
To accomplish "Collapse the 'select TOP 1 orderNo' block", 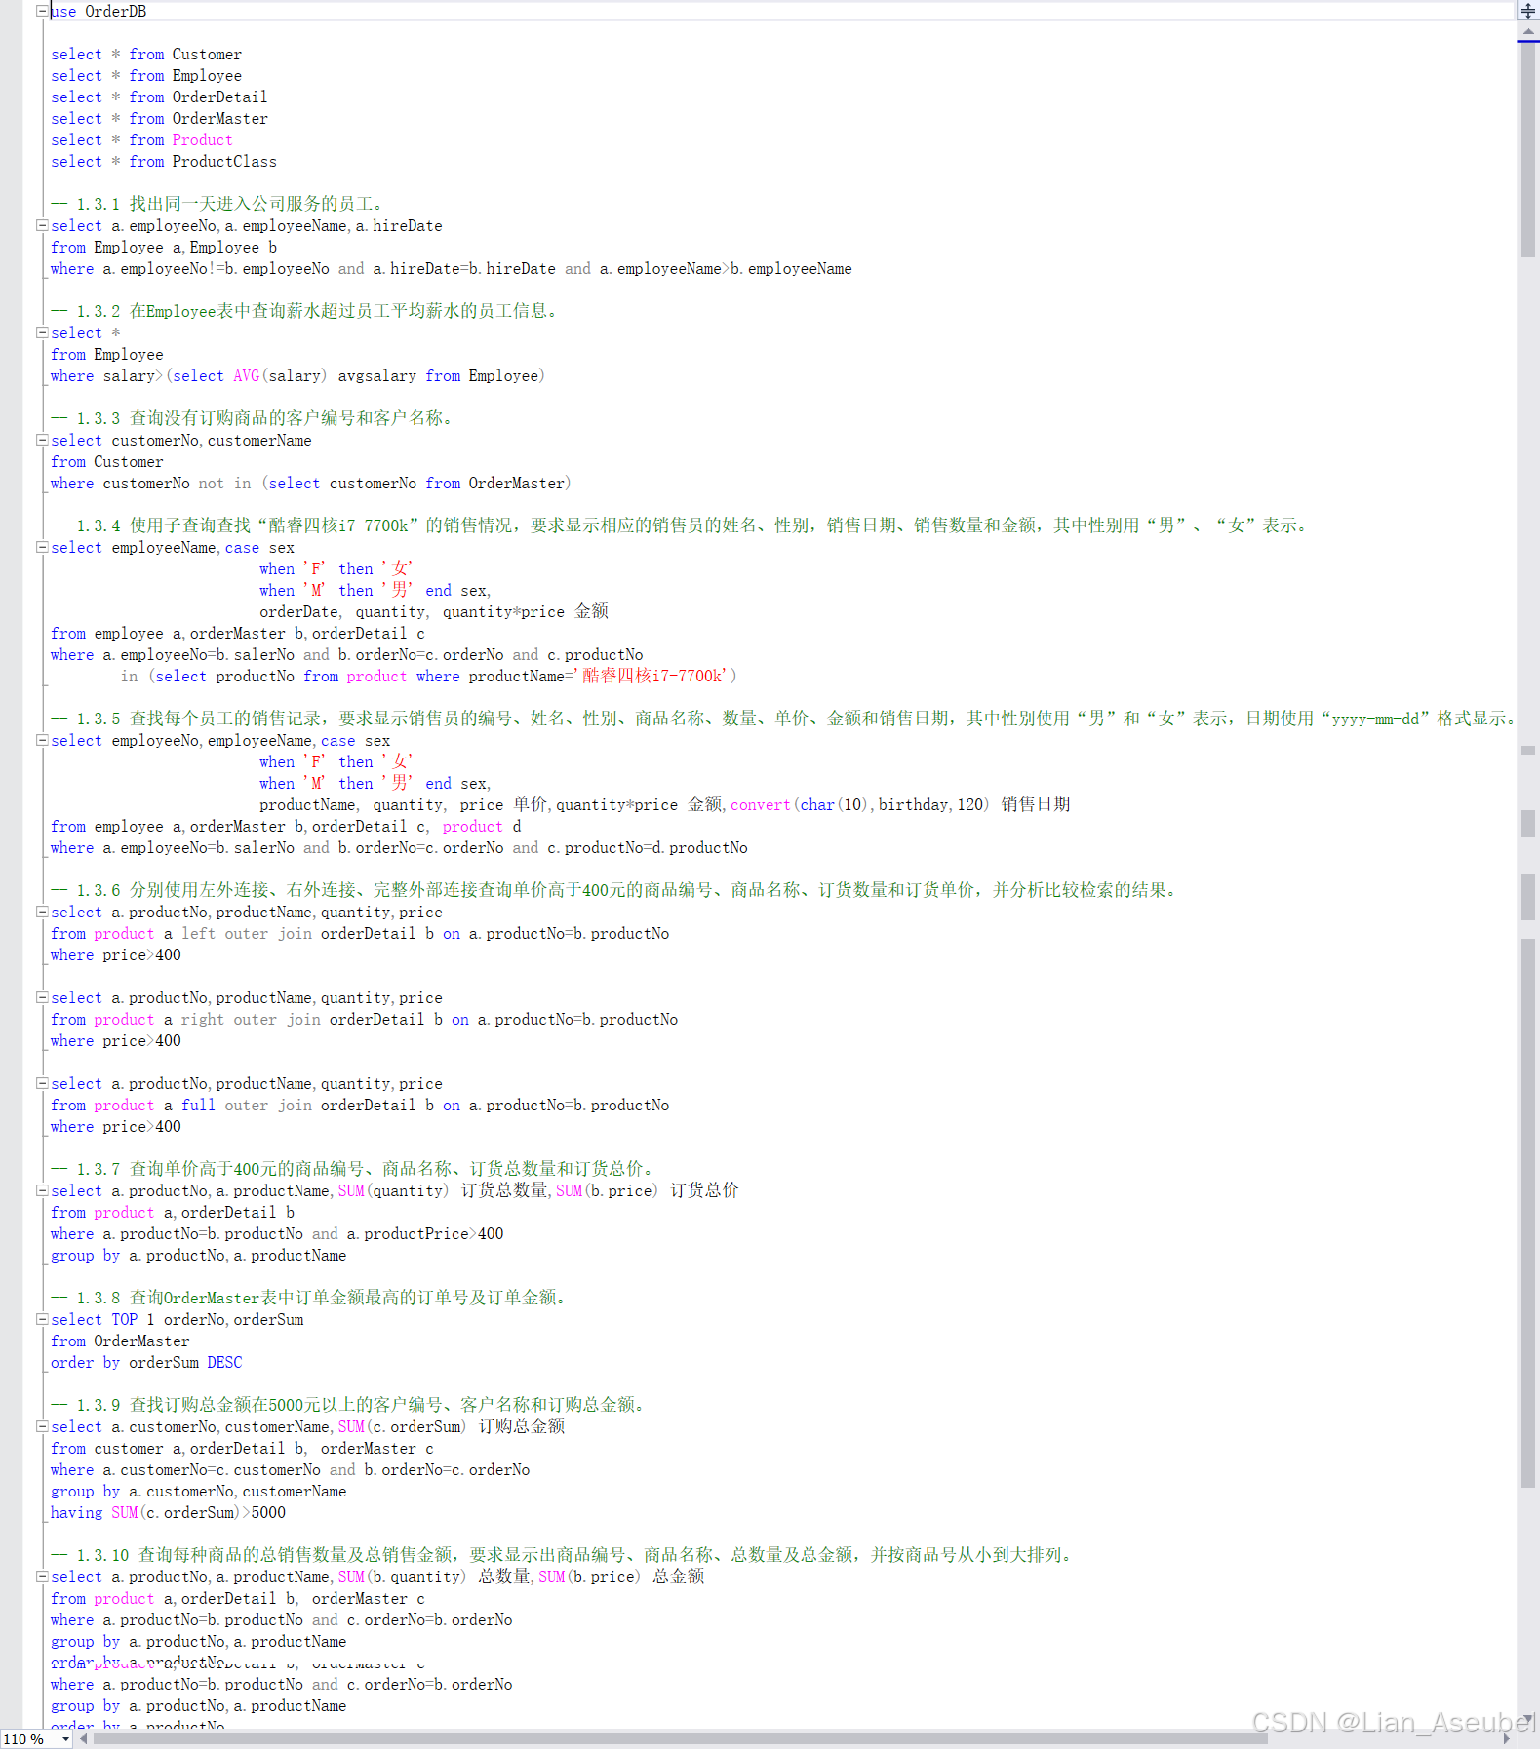I will (42, 1319).
